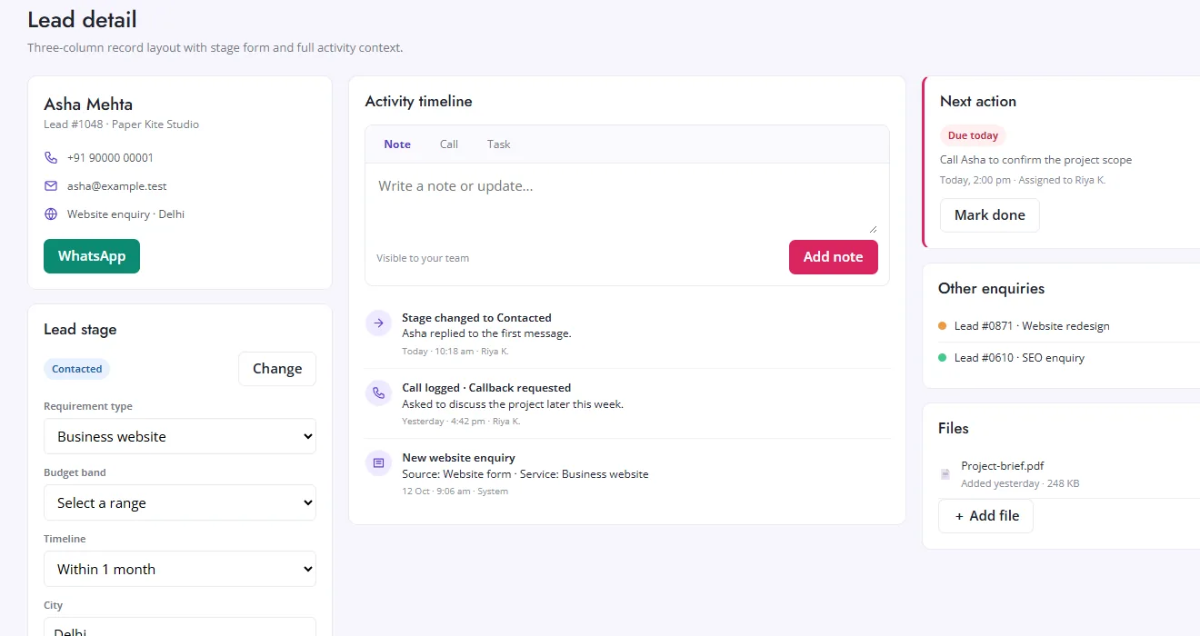The height and width of the screenshot is (636, 1200).
Task: Click the New website enquiry title
Action: pos(458,458)
